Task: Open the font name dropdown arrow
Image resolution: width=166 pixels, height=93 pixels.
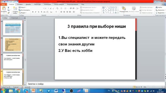Action: tap(43, 8)
